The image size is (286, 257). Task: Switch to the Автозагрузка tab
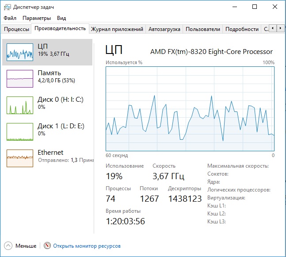coord(164,29)
